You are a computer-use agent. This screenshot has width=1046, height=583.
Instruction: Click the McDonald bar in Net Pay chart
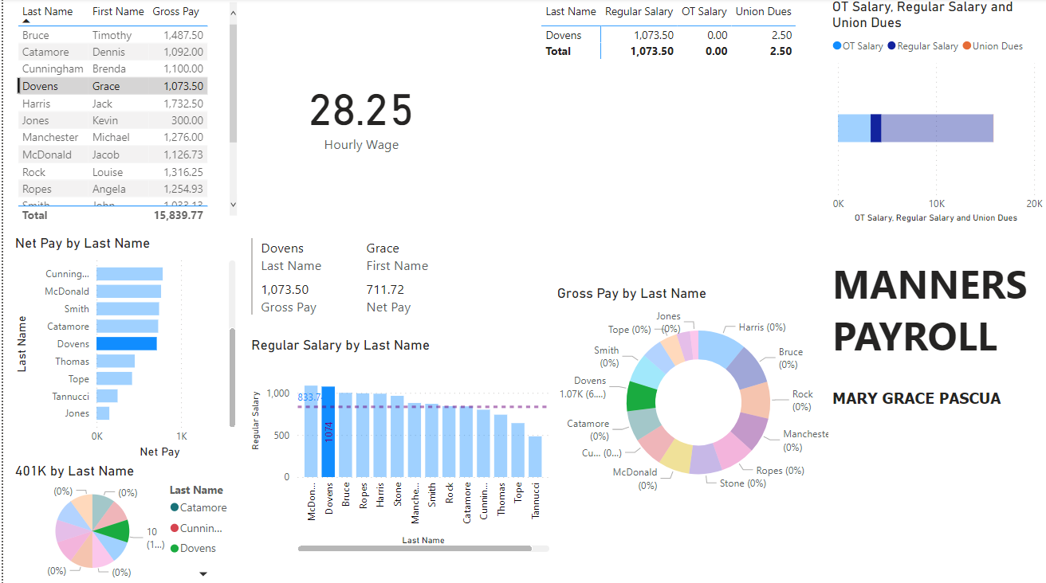[x=128, y=291]
